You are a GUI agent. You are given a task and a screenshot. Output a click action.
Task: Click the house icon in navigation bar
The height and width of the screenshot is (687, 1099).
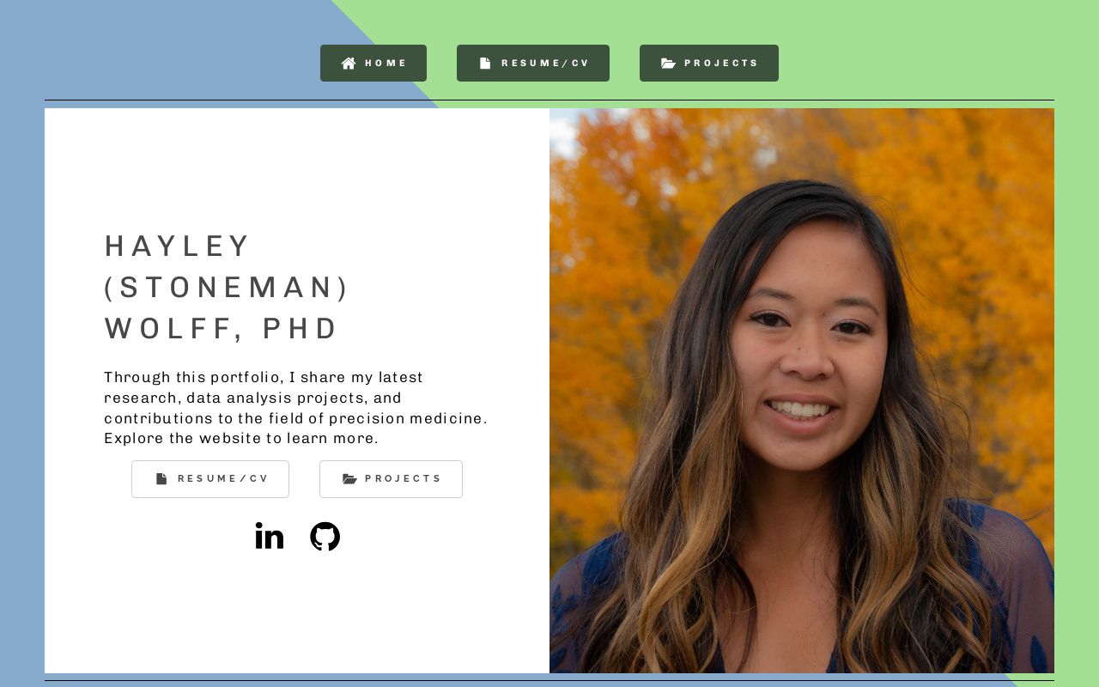click(x=349, y=64)
